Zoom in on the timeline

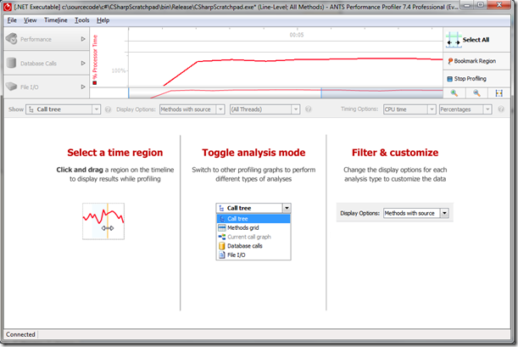tap(454, 93)
